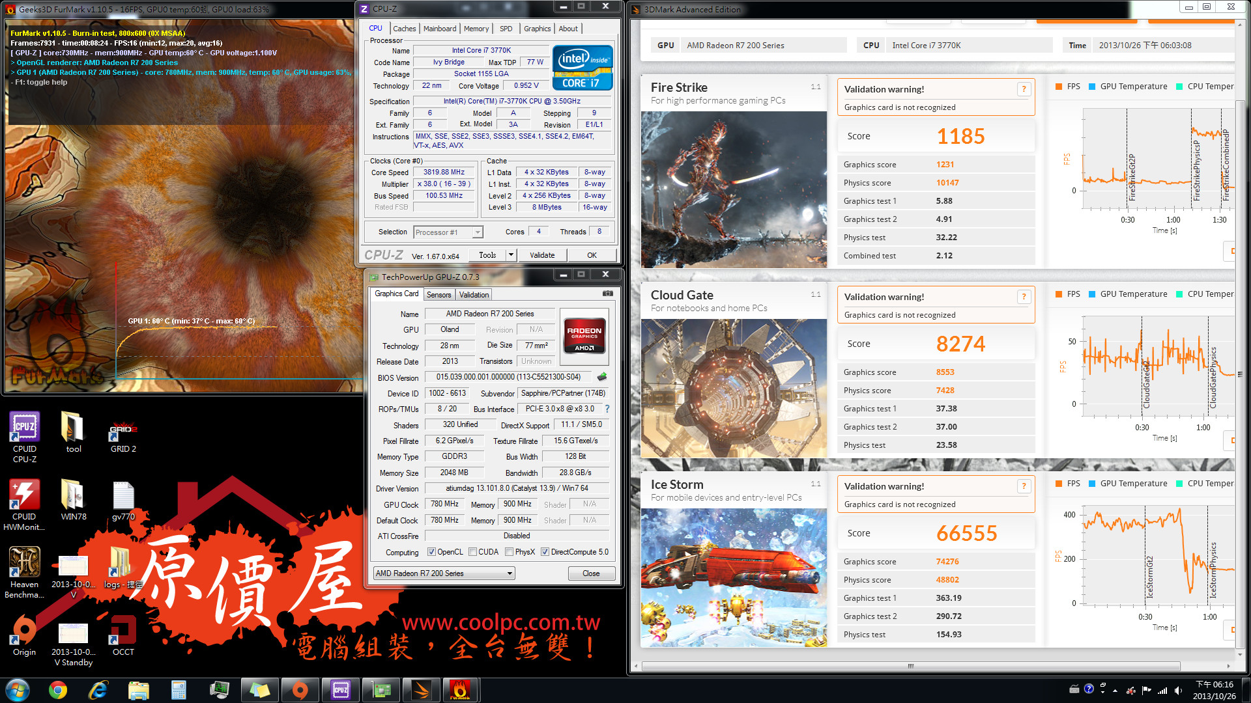Viewport: 1251px width, 703px height.
Task: Select the Origin desktop shortcut
Action: click(25, 635)
